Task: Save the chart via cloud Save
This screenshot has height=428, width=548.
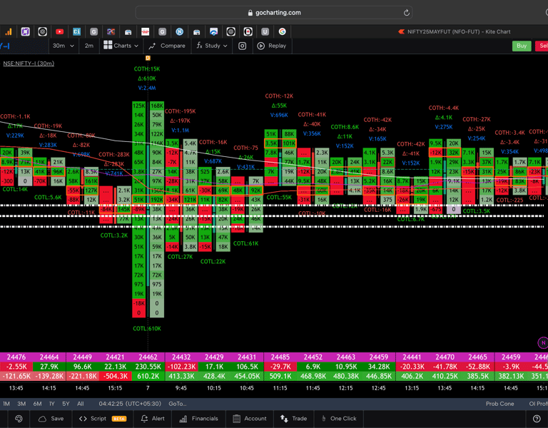Action: coord(51,419)
